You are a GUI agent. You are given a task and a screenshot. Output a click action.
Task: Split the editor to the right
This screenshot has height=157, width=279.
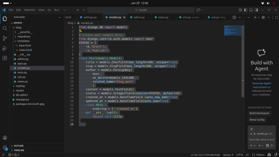pyautogui.click(x=234, y=17)
